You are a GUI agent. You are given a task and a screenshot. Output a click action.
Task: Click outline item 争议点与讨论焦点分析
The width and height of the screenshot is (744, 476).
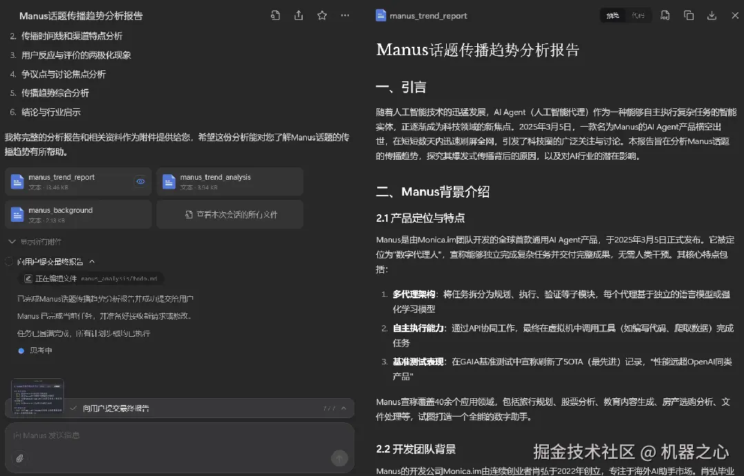coord(63,74)
